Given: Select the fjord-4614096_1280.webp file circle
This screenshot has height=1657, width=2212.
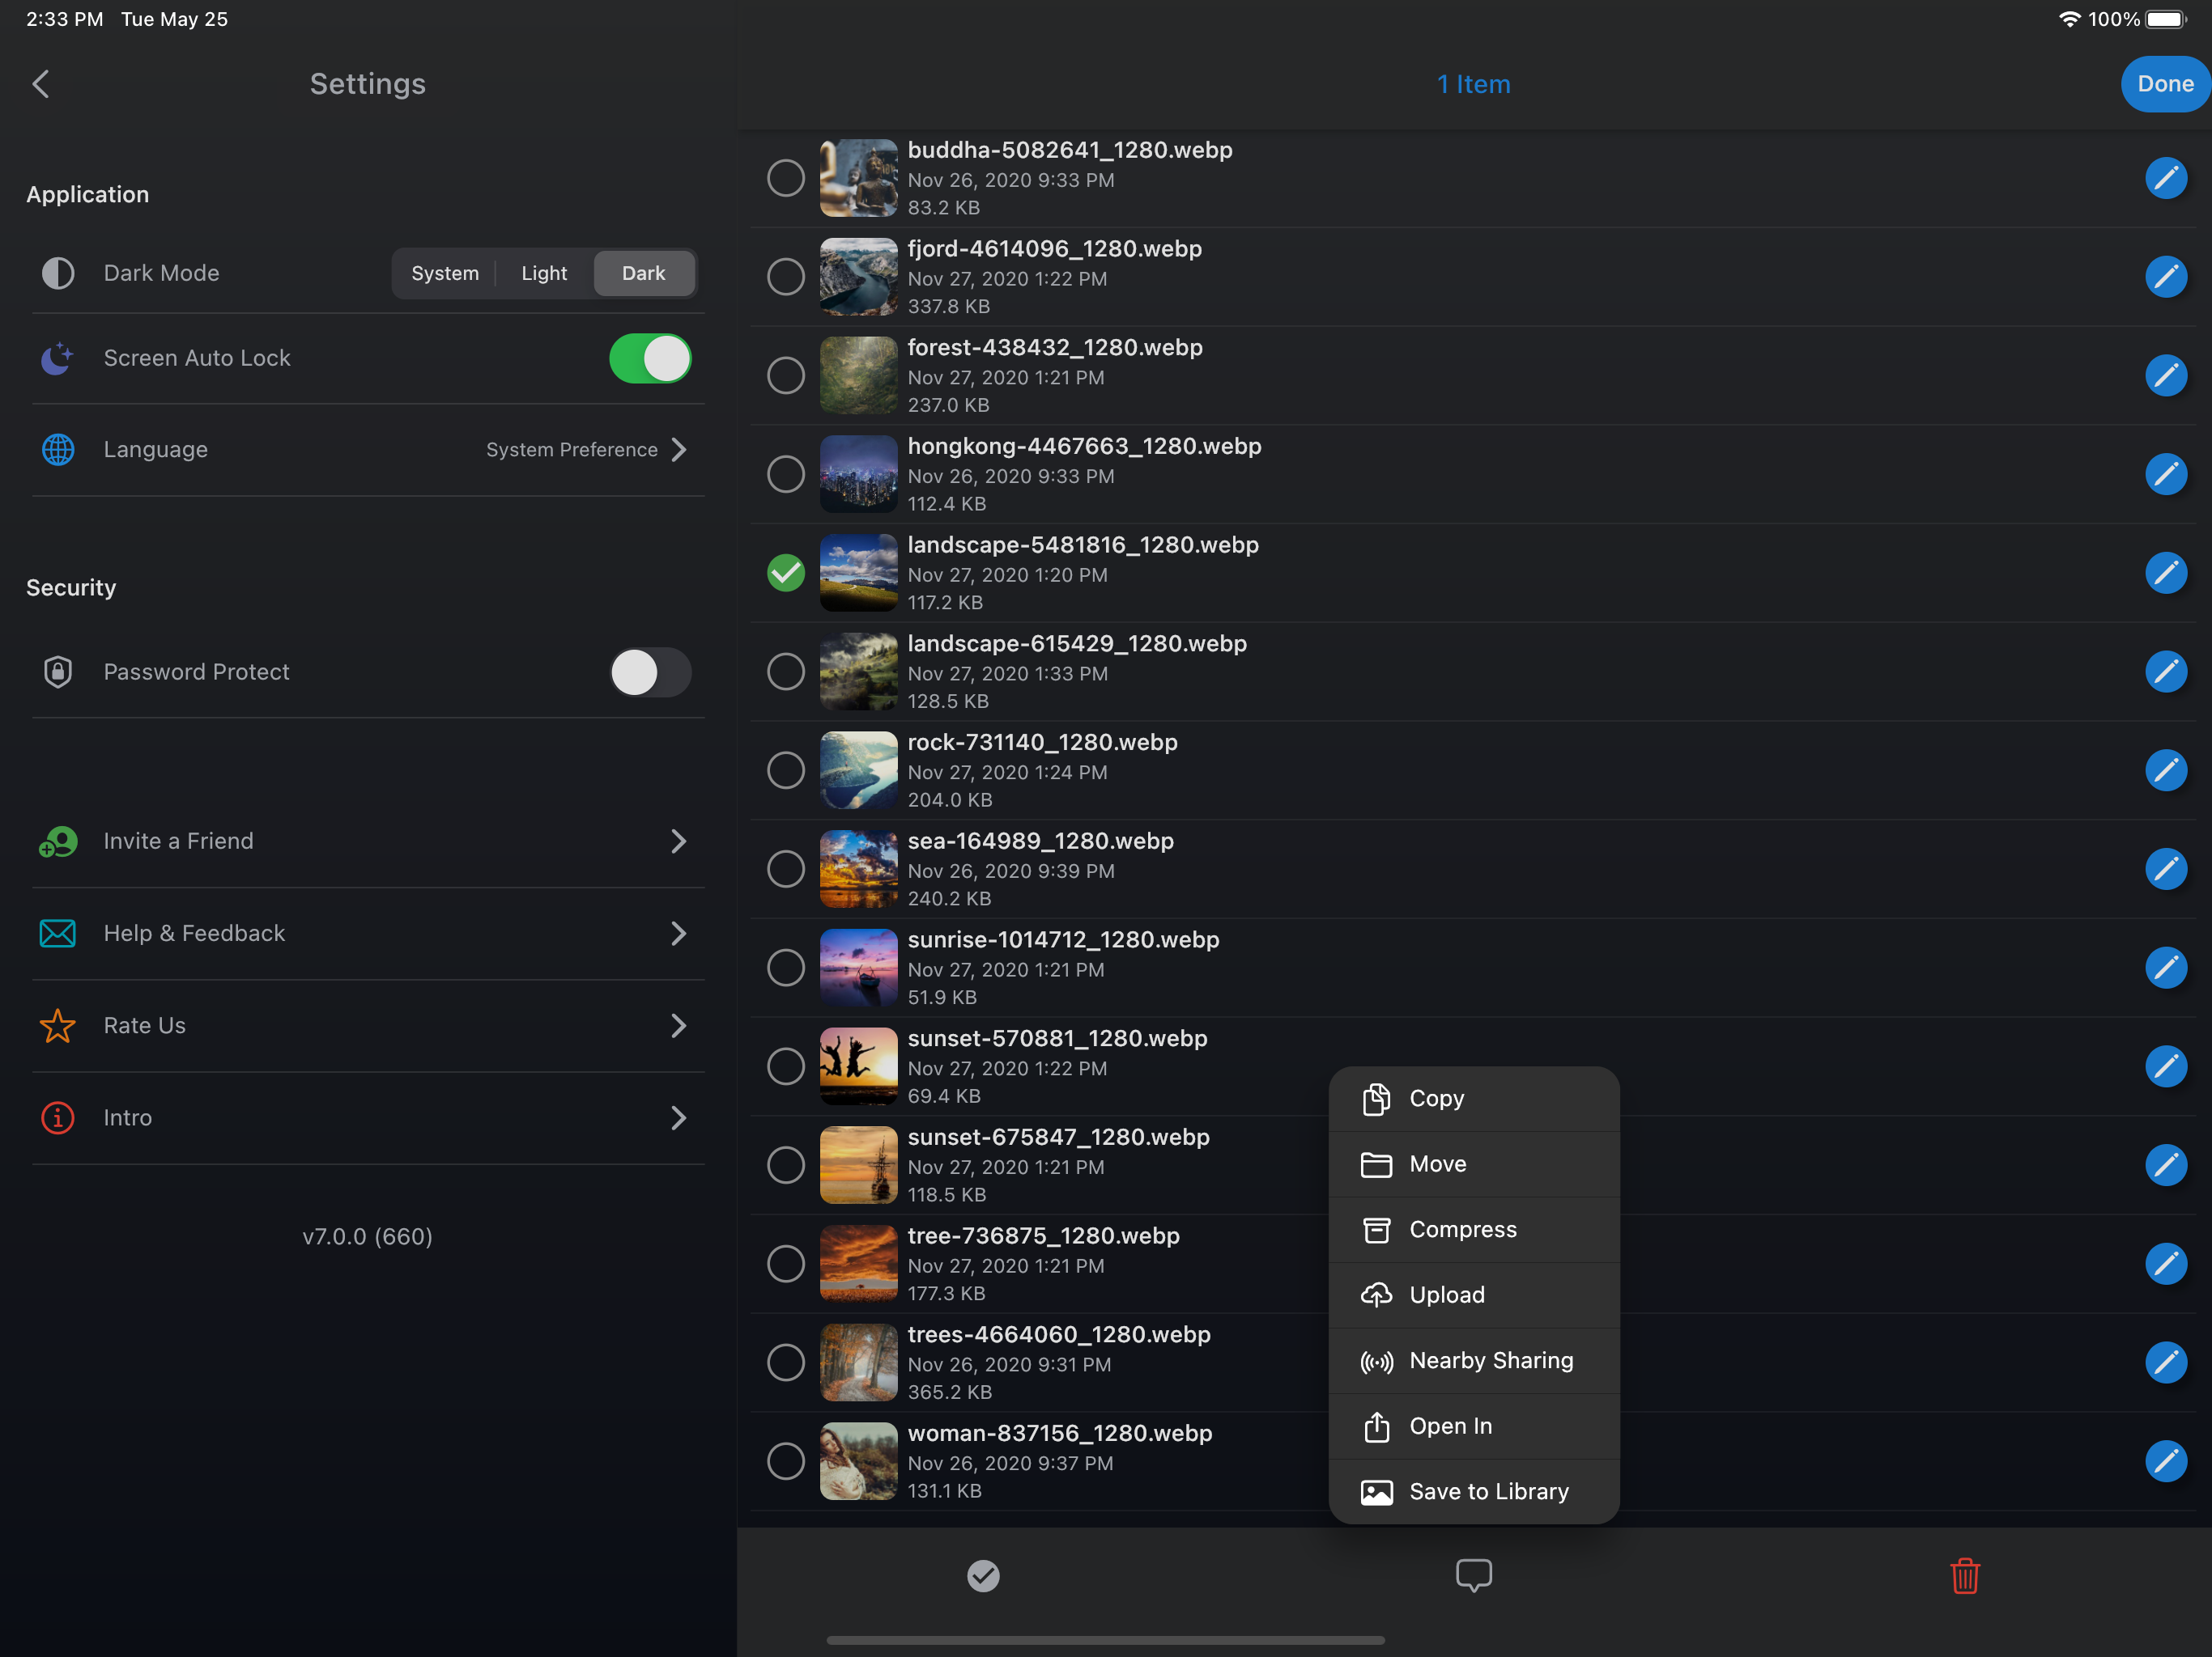Looking at the screenshot, I should point(786,277).
